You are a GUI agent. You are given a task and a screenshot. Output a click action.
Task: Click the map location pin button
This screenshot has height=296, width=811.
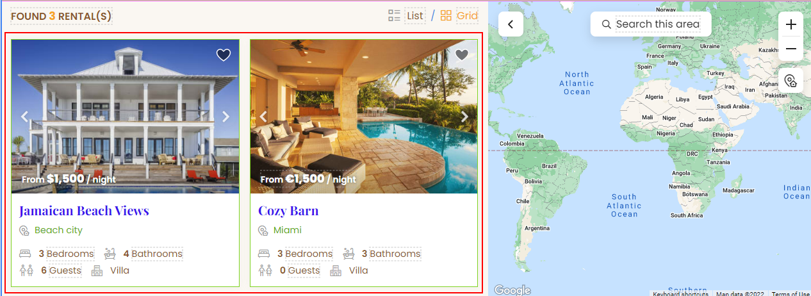point(791,81)
